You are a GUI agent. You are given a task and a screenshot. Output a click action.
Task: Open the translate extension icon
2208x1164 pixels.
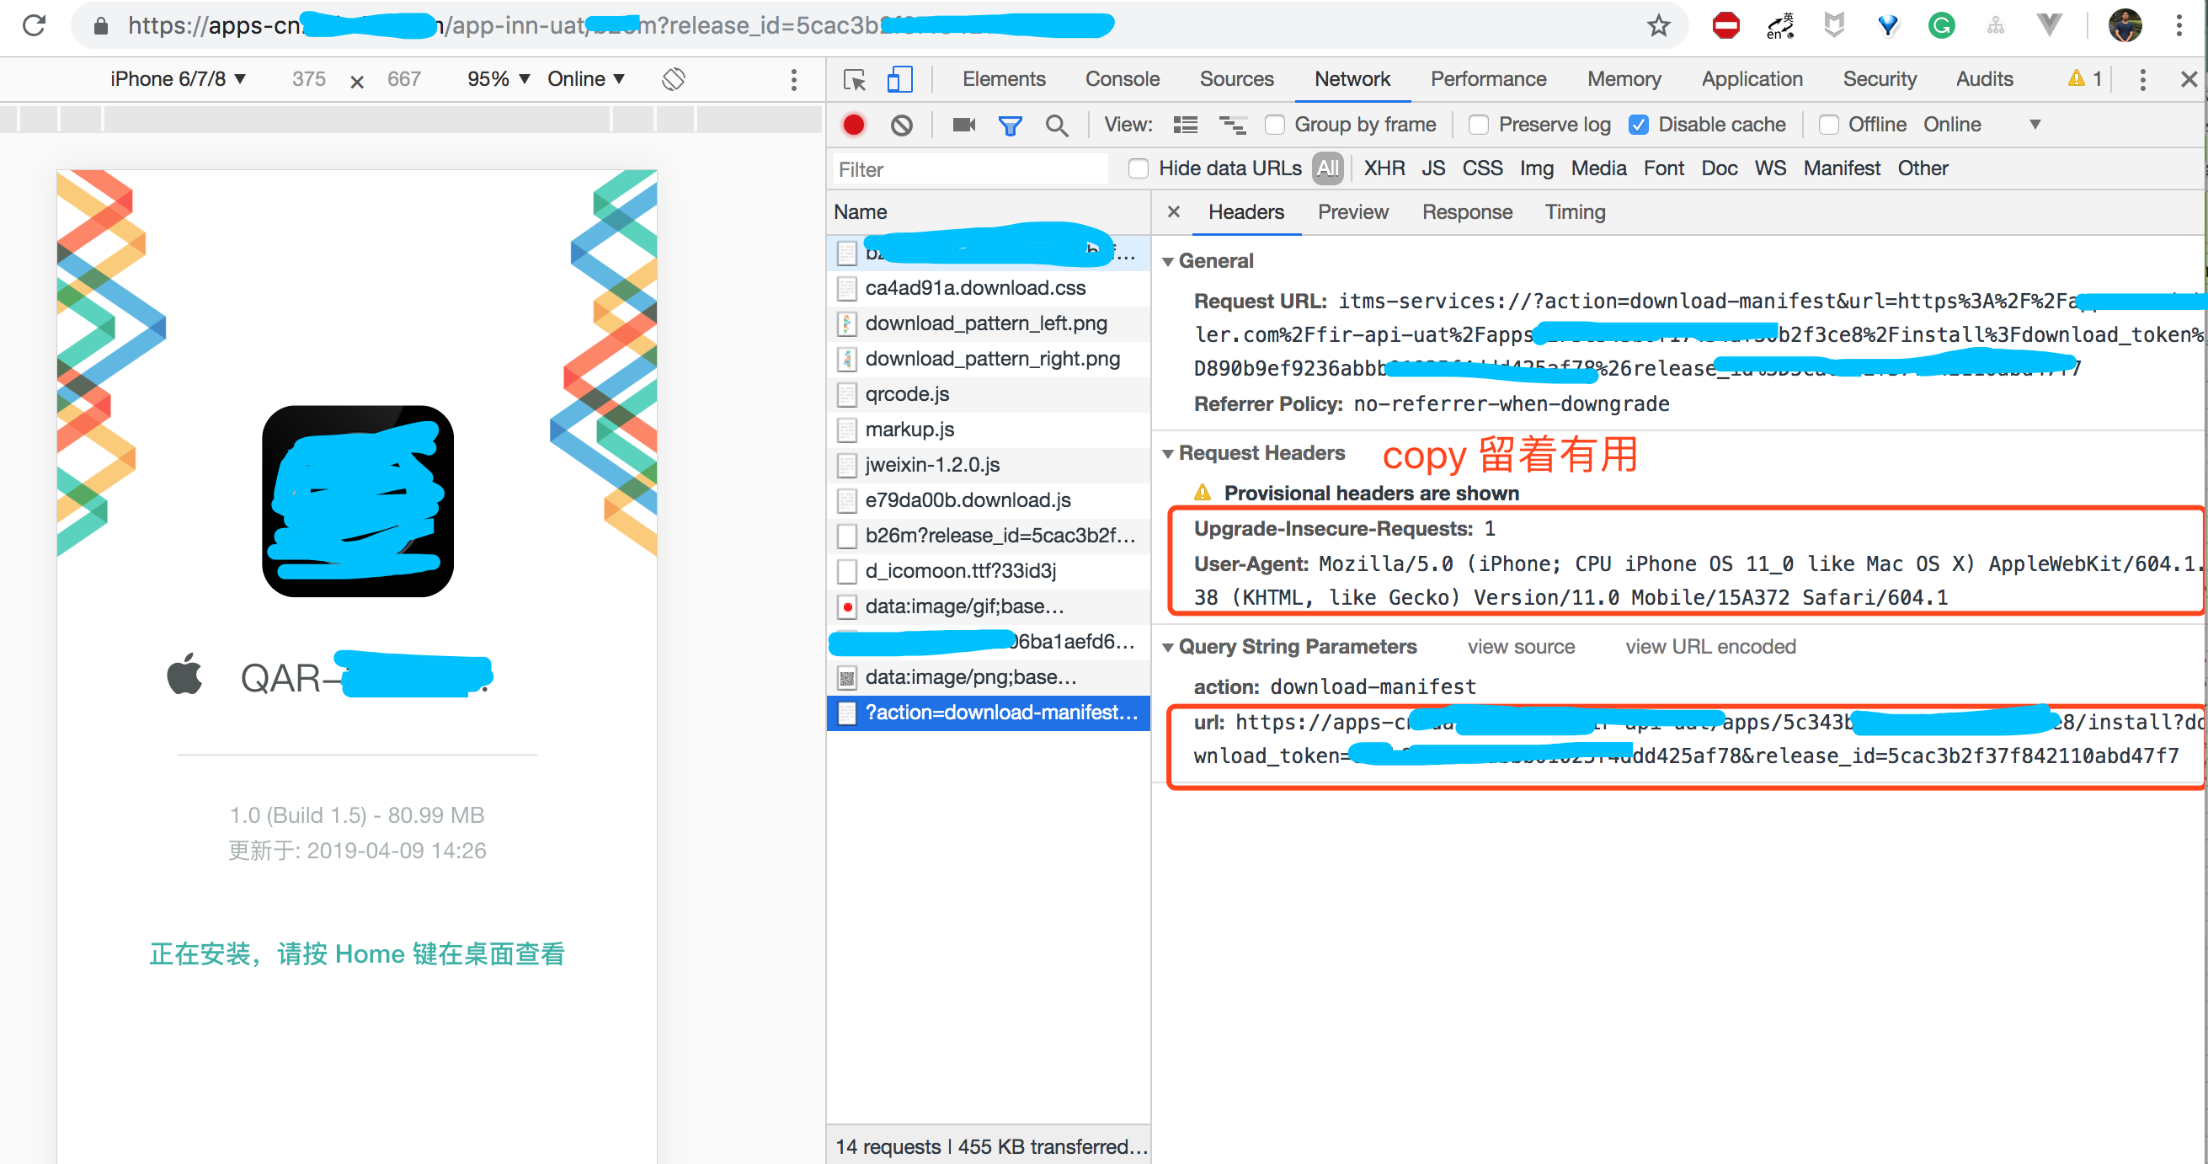(1779, 26)
